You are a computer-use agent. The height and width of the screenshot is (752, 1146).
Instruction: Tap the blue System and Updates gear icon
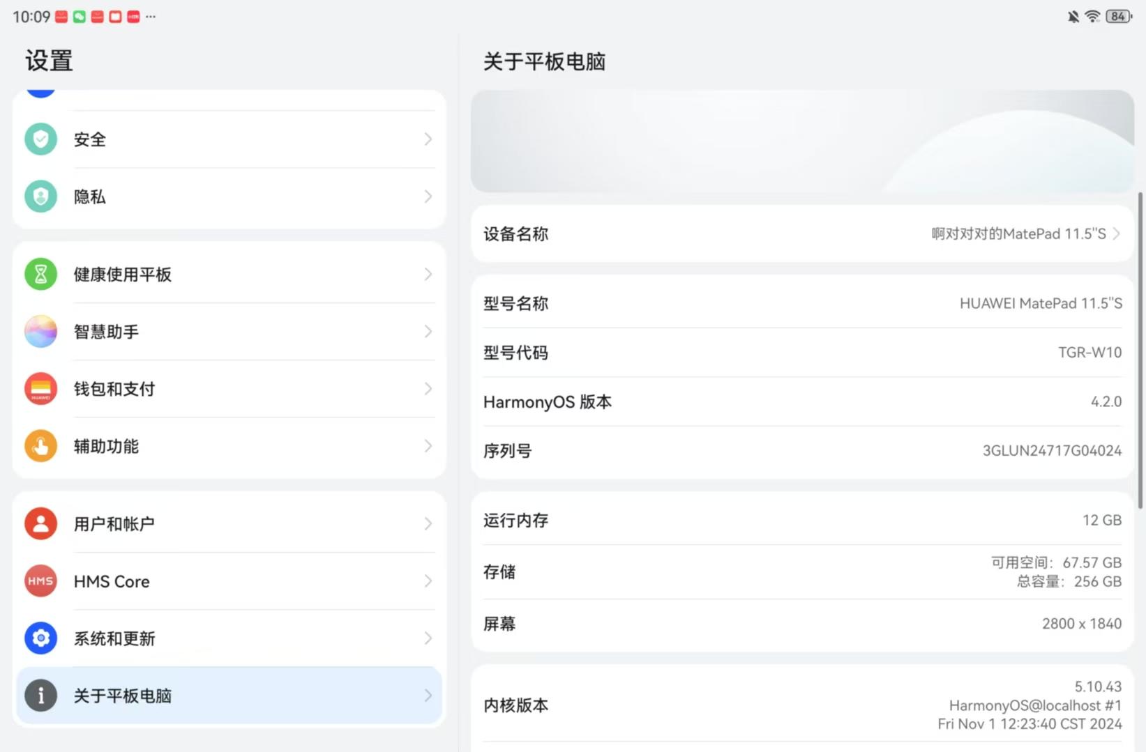click(x=40, y=638)
